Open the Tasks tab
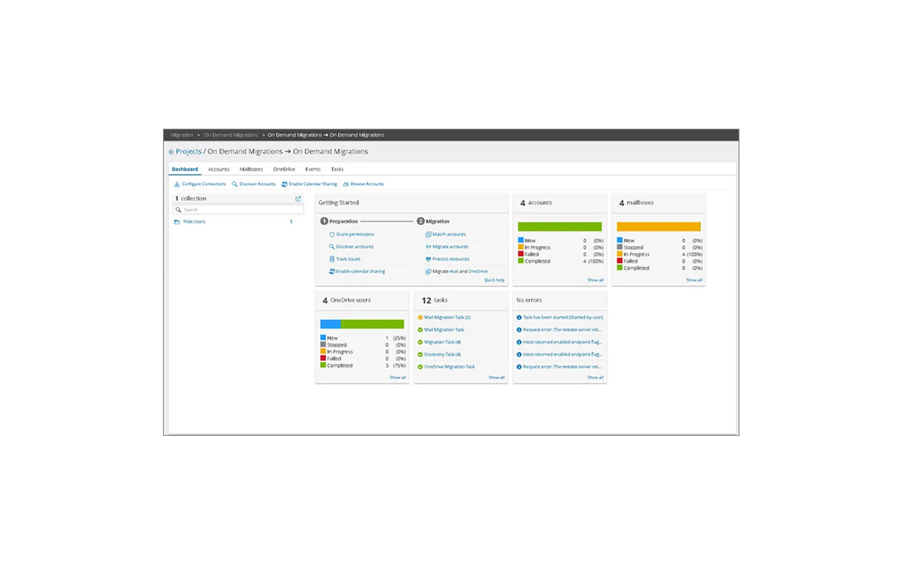 click(x=337, y=169)
